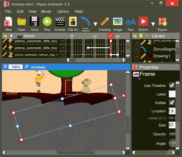Expand the dropdown arrow next to Button
Image resolution: width=182 pixels, height=157 pixels.
[x=153, y=24]
